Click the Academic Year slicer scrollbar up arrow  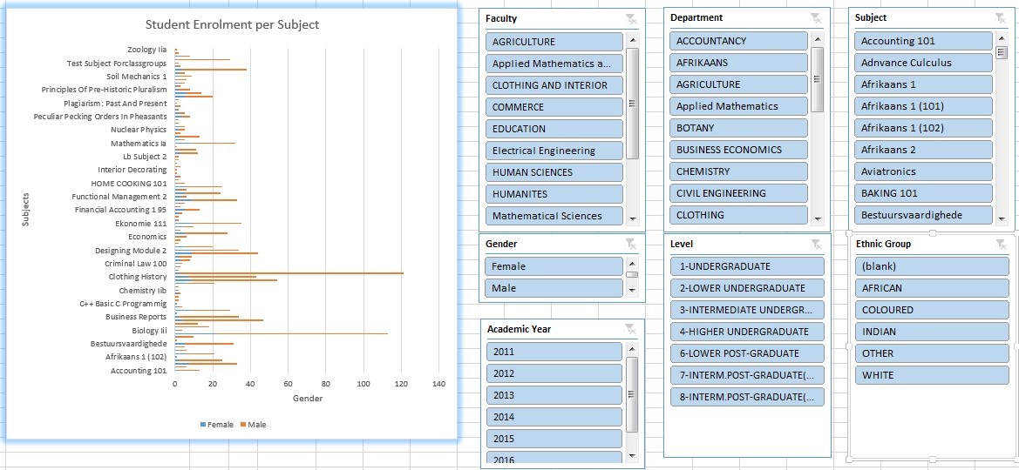pos(633,350)
